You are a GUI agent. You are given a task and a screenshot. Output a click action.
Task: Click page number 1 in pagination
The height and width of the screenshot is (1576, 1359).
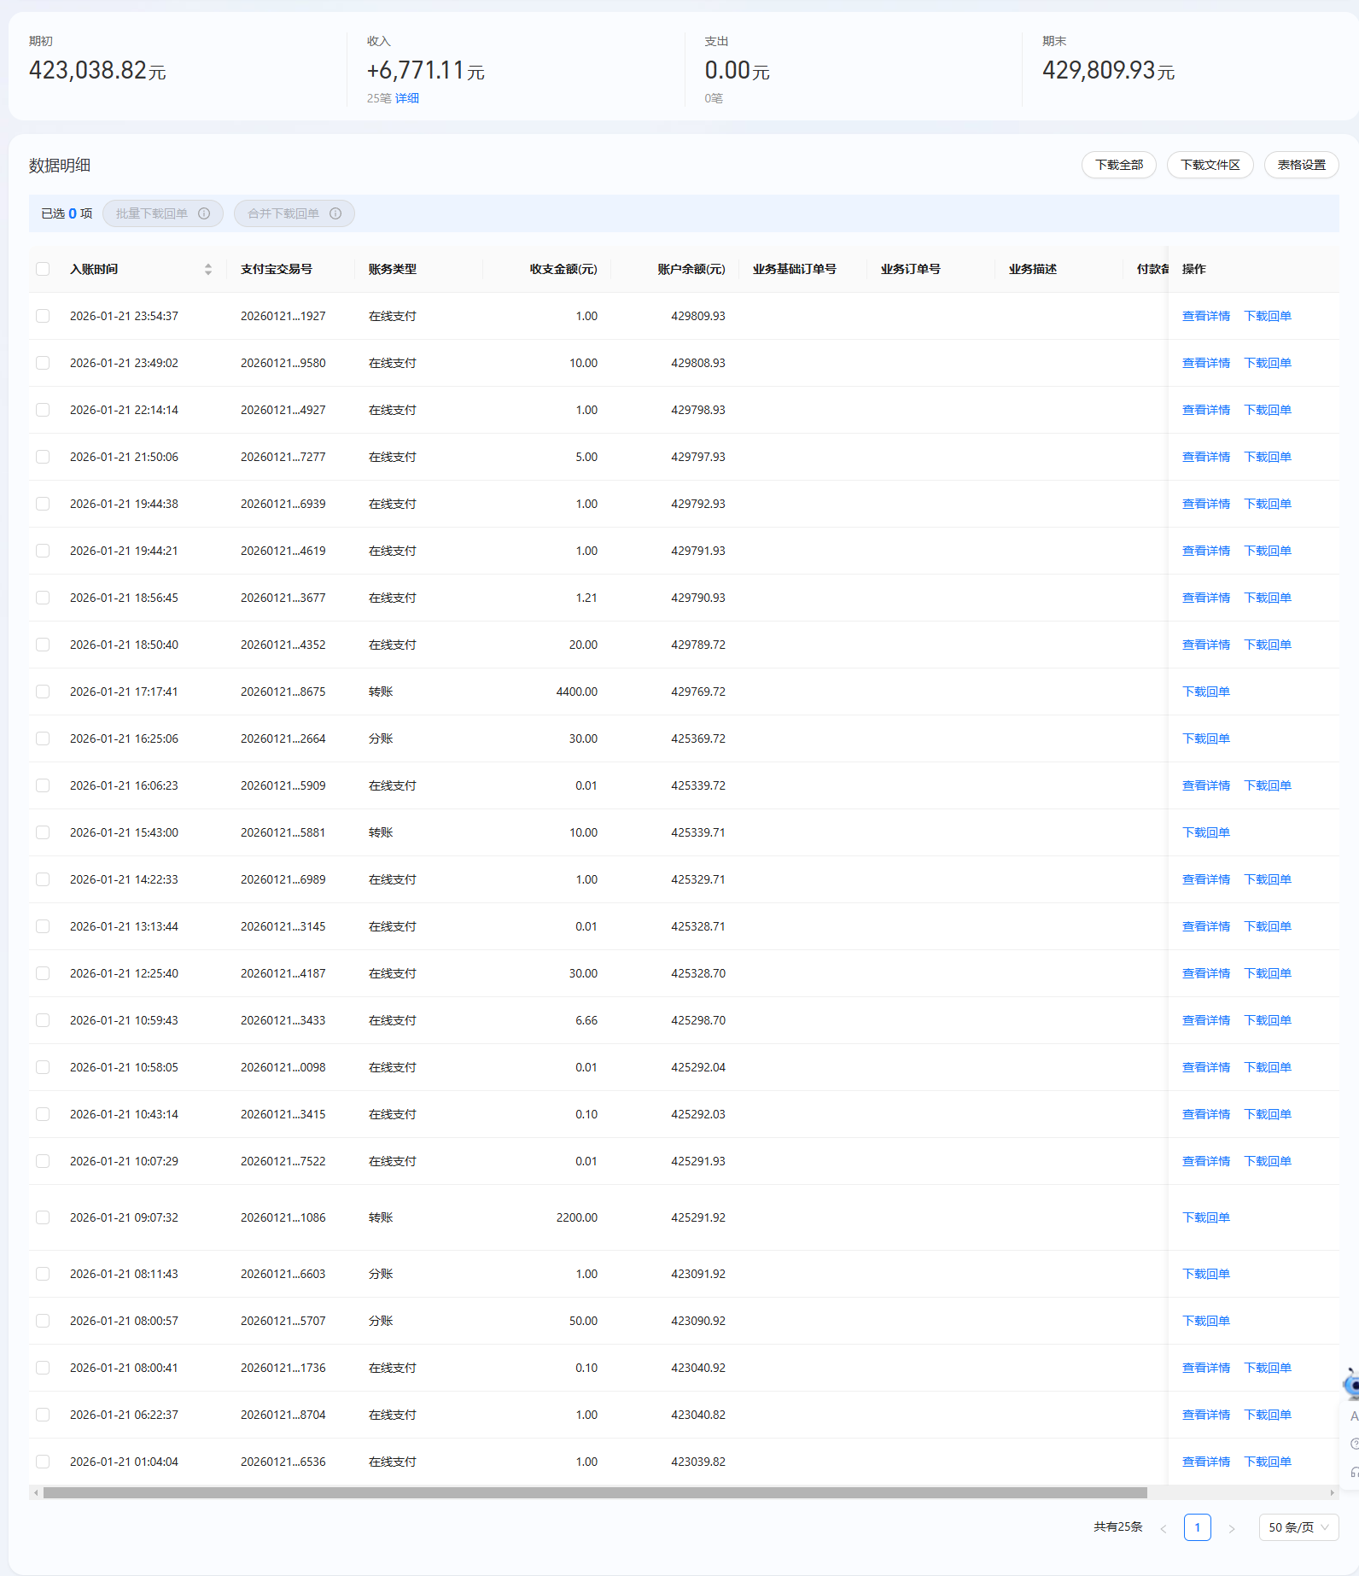pos(1197,1527)
